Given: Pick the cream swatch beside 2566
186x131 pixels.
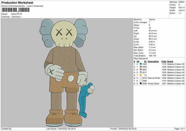Looking at the screenshot, I should tap(141, 81).
